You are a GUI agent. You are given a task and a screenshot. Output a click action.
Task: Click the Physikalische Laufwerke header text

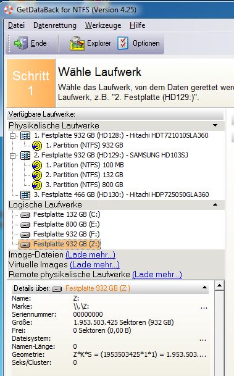coord(54,125)
